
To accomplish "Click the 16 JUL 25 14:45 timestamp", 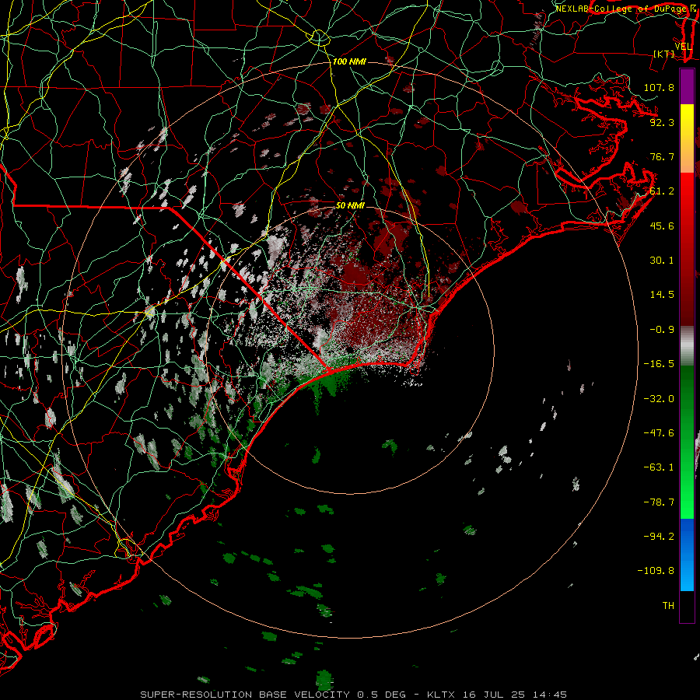I will tap(513, 695).
